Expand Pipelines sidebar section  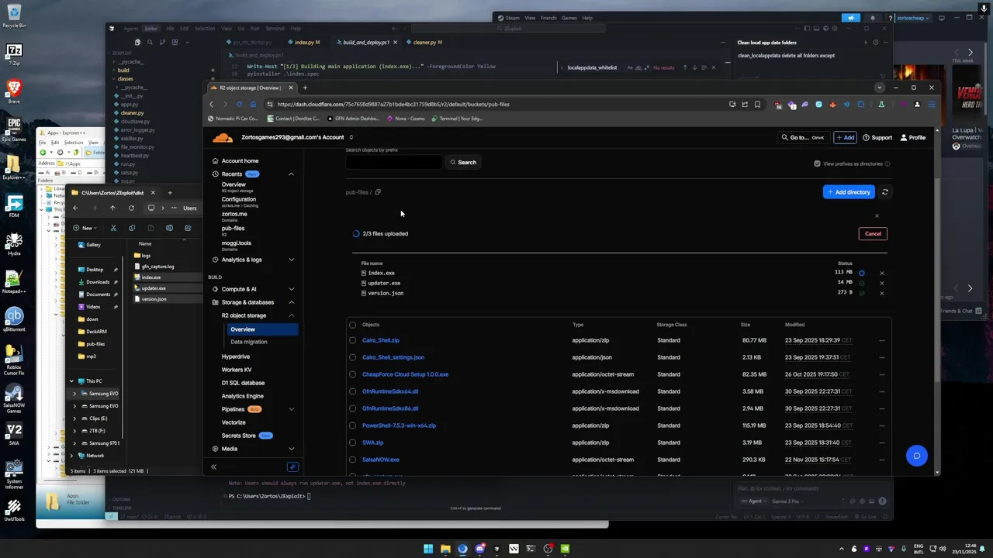(x=292, y=409)
